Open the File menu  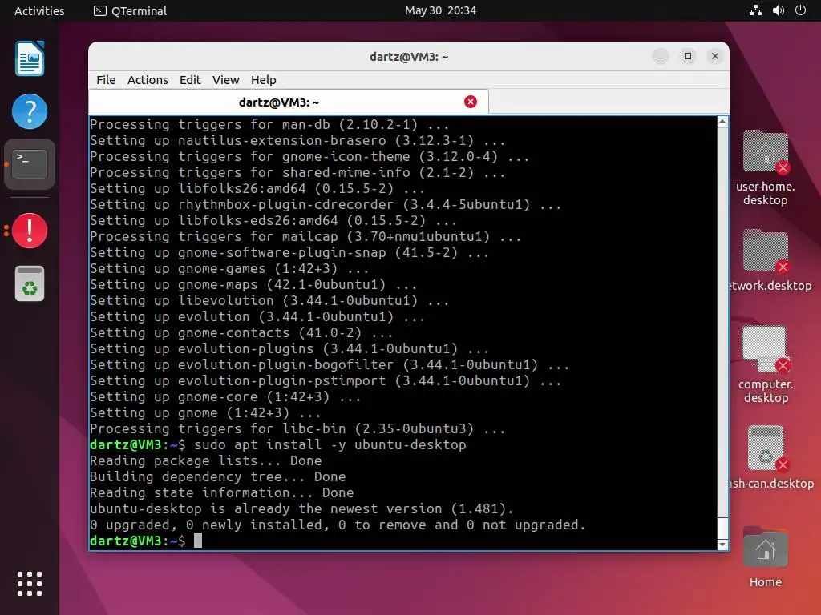pyautogui.click(x=106, y=80)
